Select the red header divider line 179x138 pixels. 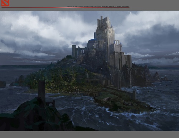point(65,7)
